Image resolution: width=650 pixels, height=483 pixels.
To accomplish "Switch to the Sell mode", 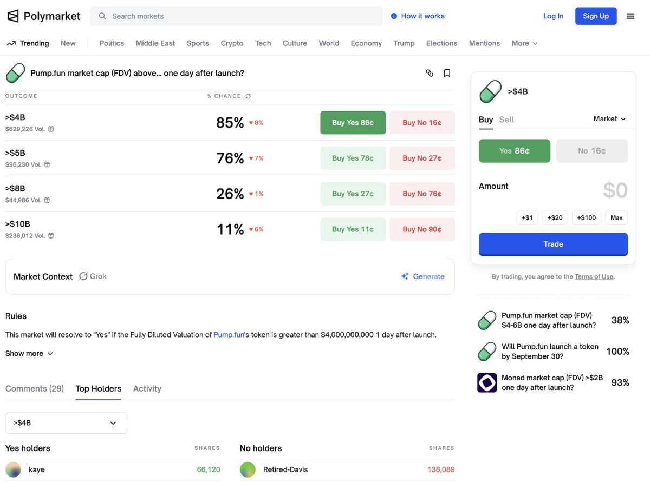I will tap(506, 120).
